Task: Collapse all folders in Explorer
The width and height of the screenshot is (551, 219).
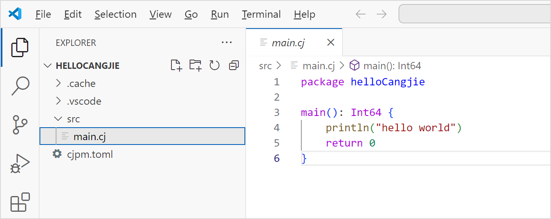Action: (x=234, y=66)
